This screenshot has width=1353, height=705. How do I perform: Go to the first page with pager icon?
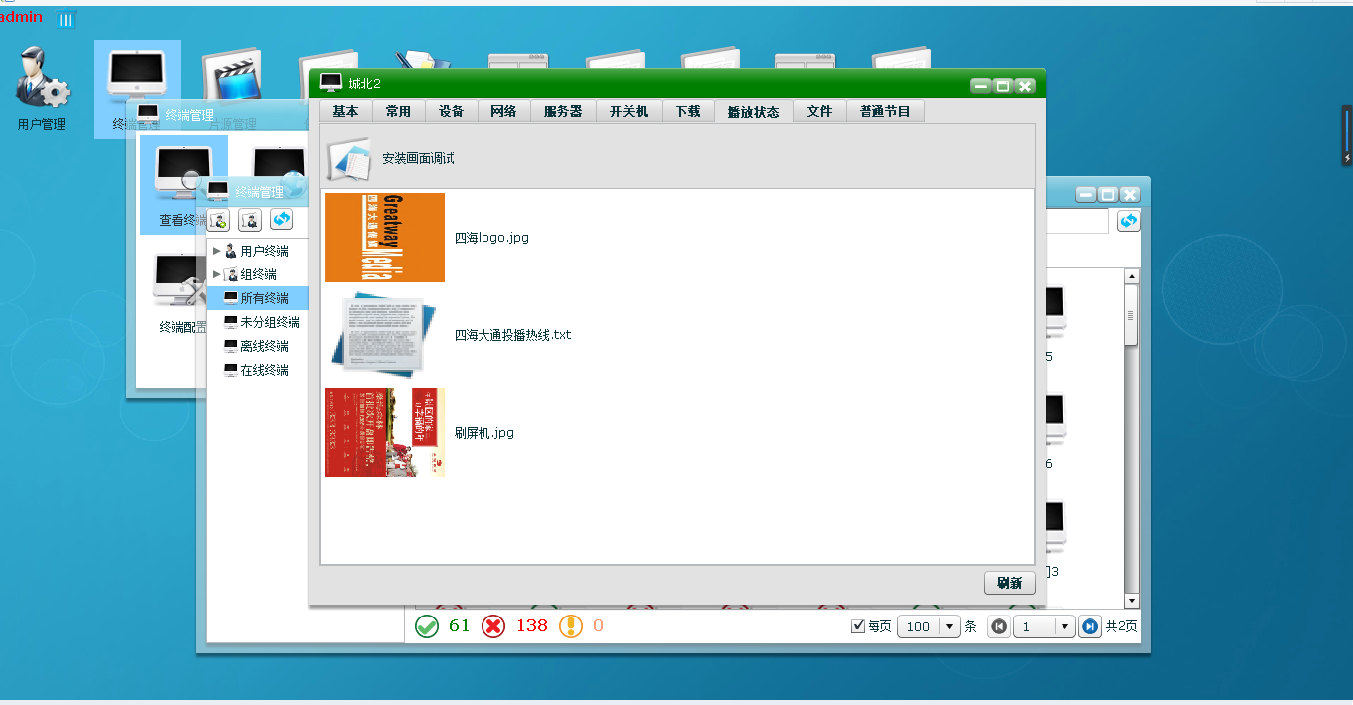pyautogui.click(x=999, y=626)
